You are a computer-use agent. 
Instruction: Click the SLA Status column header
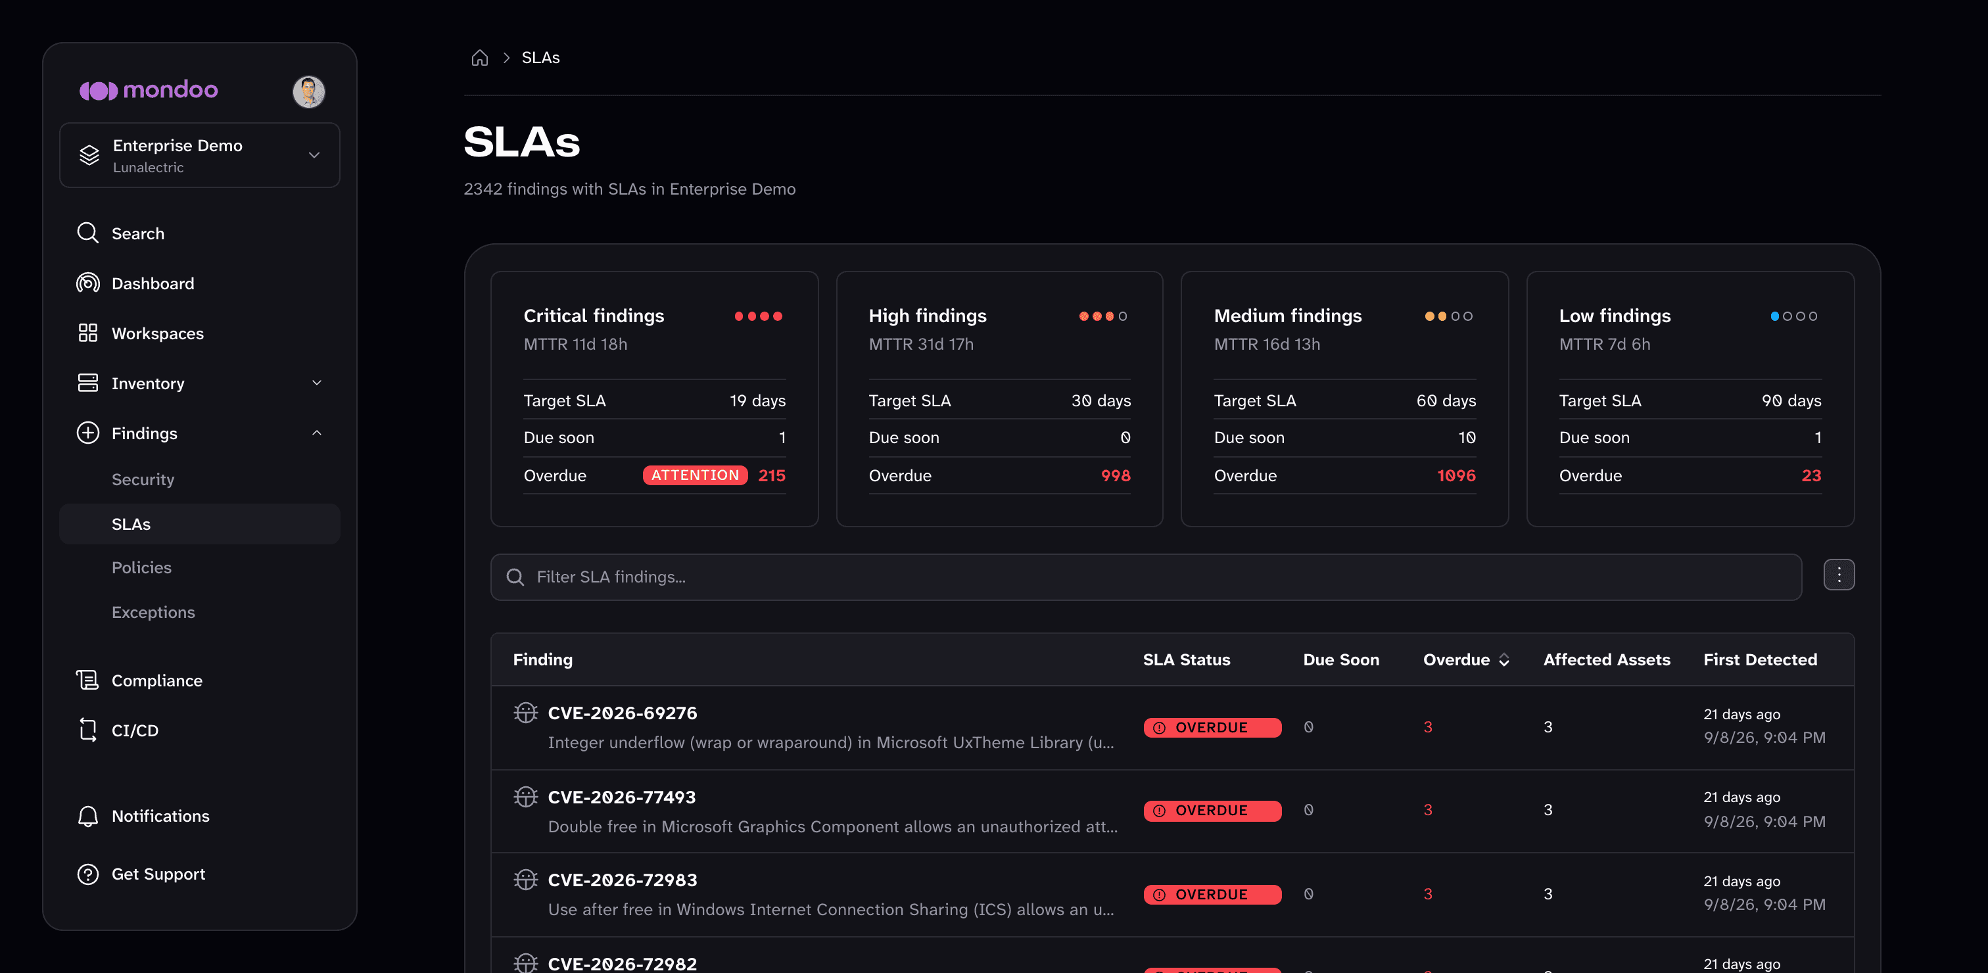[1186, 659]
